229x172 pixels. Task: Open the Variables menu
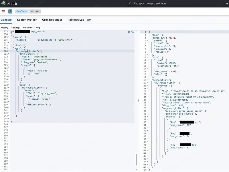pyautogui.click(x=28, y=27)
